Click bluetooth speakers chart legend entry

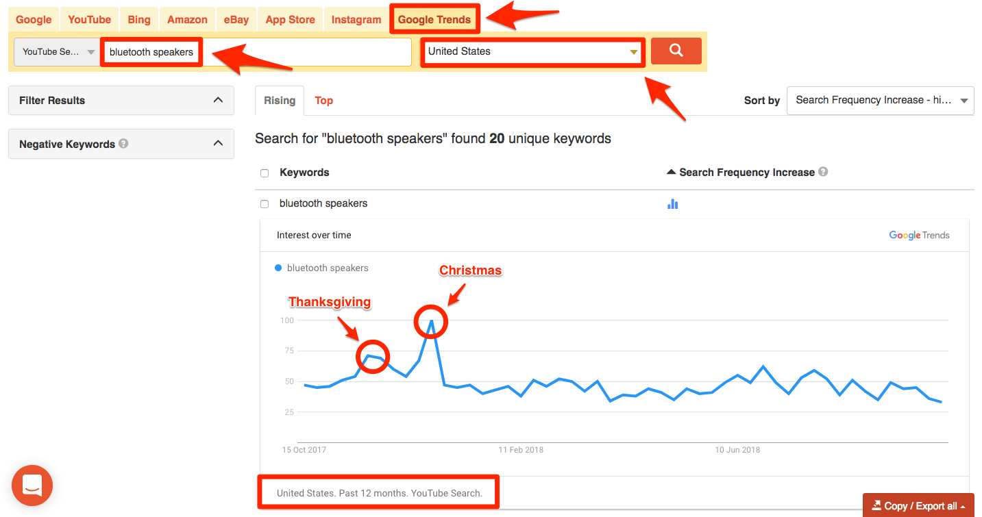pyautogui.click(x=321, y=268)
